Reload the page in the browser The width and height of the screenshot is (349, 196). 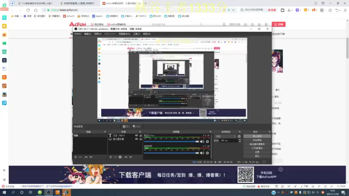[x=28, y=10]
